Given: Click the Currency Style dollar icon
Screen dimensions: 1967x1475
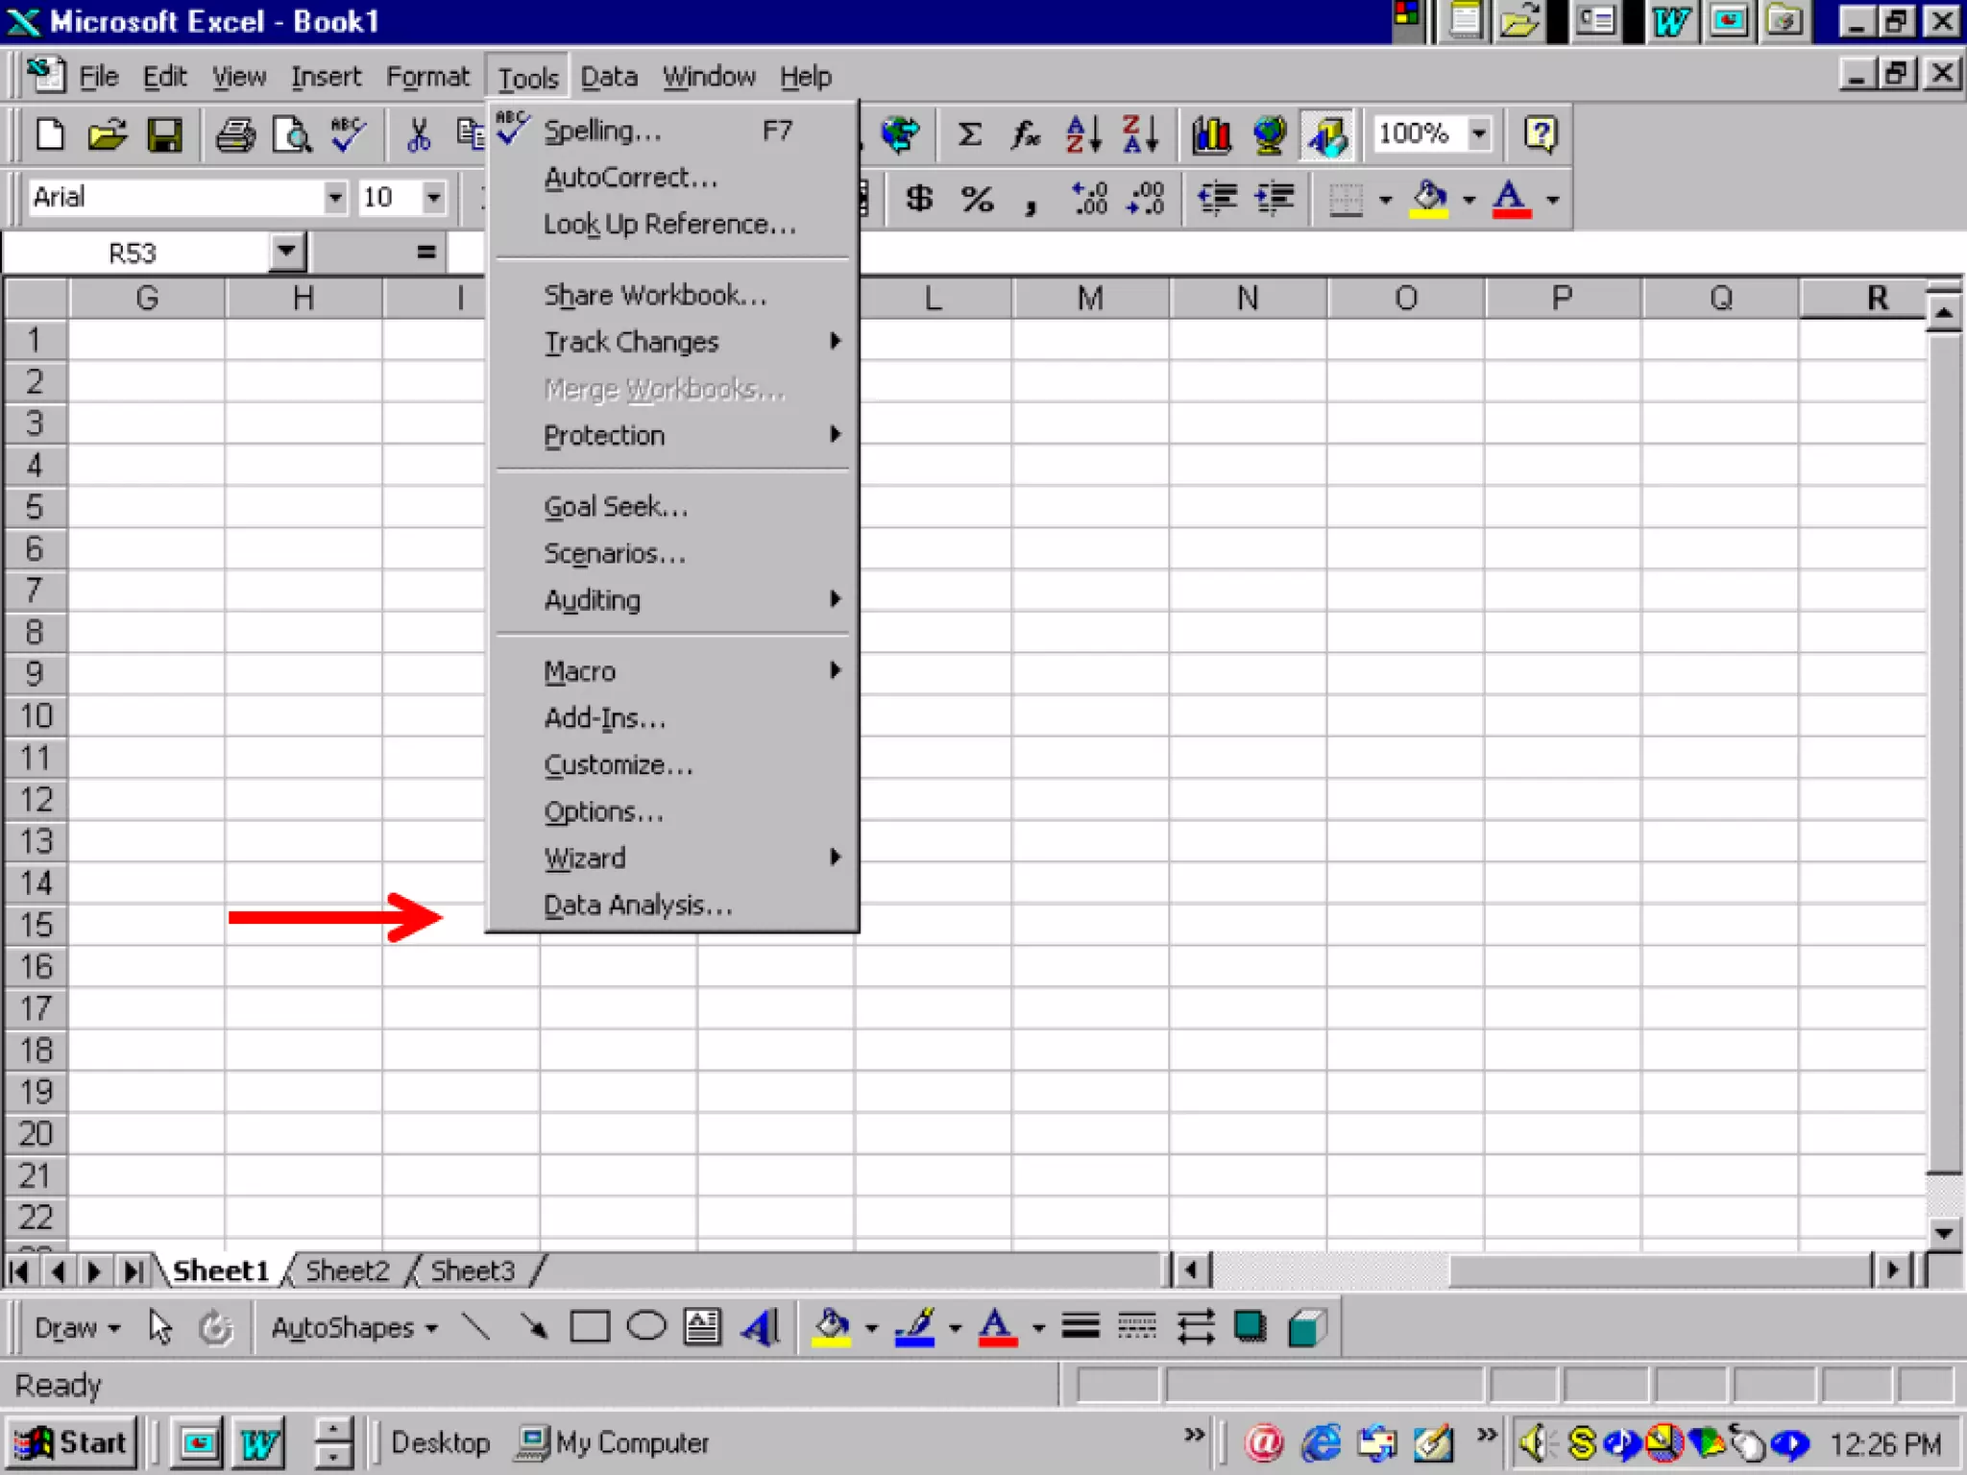Looking at the screenshot, I should click(919, 199).
